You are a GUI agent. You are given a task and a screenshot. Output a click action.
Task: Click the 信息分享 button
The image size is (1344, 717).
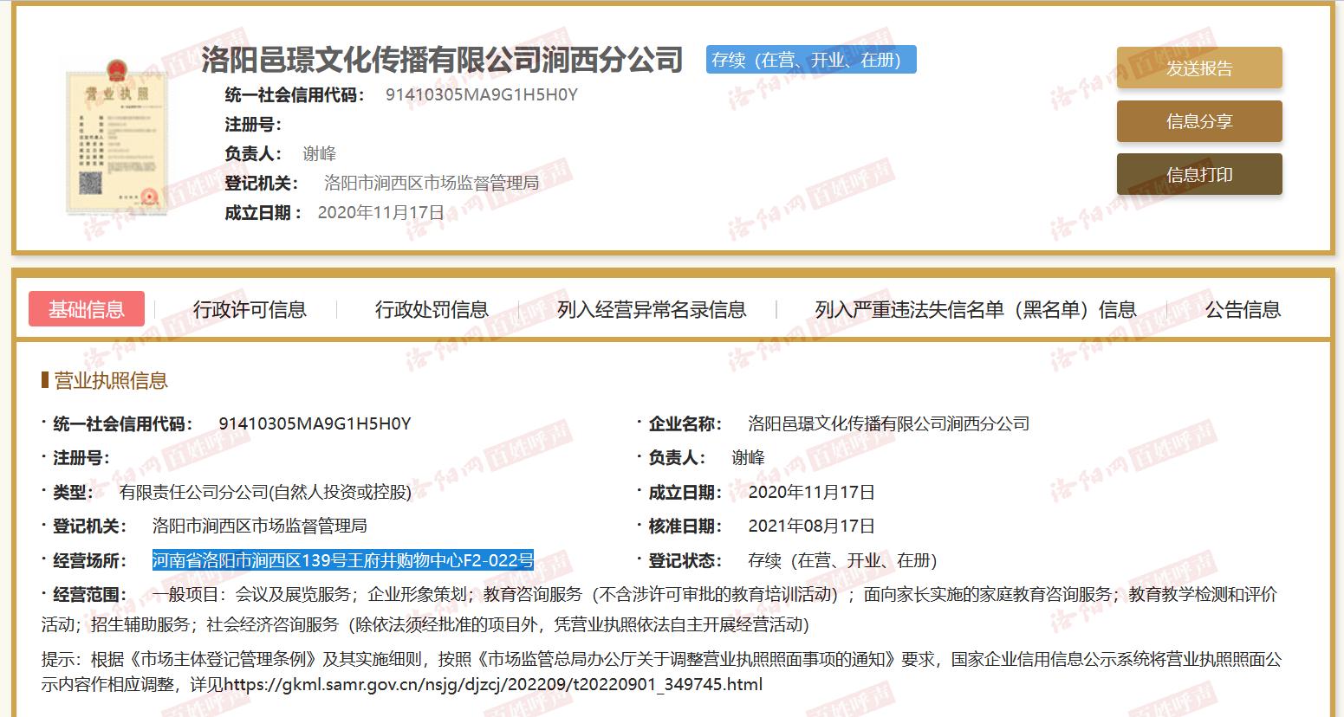click(x=1199, y=121)
